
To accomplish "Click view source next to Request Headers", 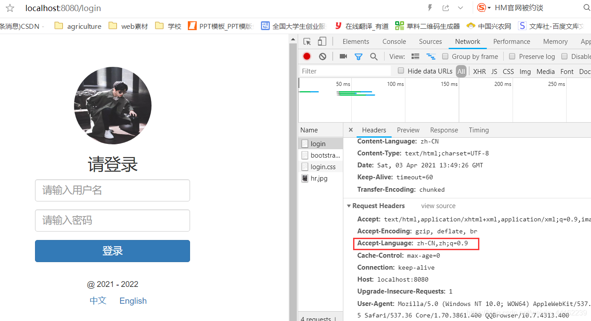I will click(x=438, y=206).
